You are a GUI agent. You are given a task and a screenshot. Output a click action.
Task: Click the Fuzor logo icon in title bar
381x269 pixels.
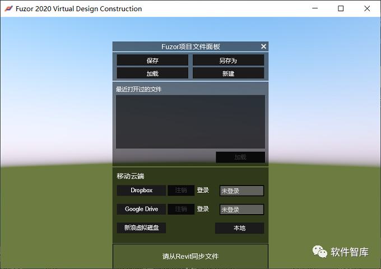pyautogui.click(x=8, y=9)
